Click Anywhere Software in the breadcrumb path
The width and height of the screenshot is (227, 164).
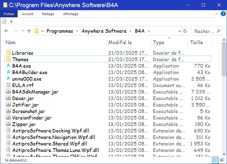(x=104, y=31)
